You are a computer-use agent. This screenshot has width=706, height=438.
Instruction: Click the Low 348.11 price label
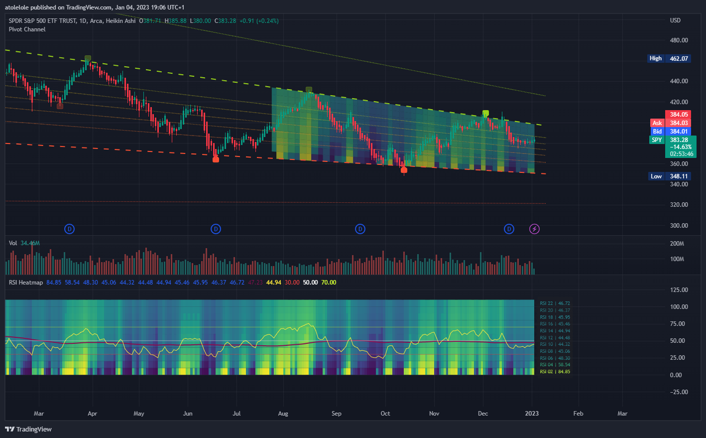(x=669, y=176)
